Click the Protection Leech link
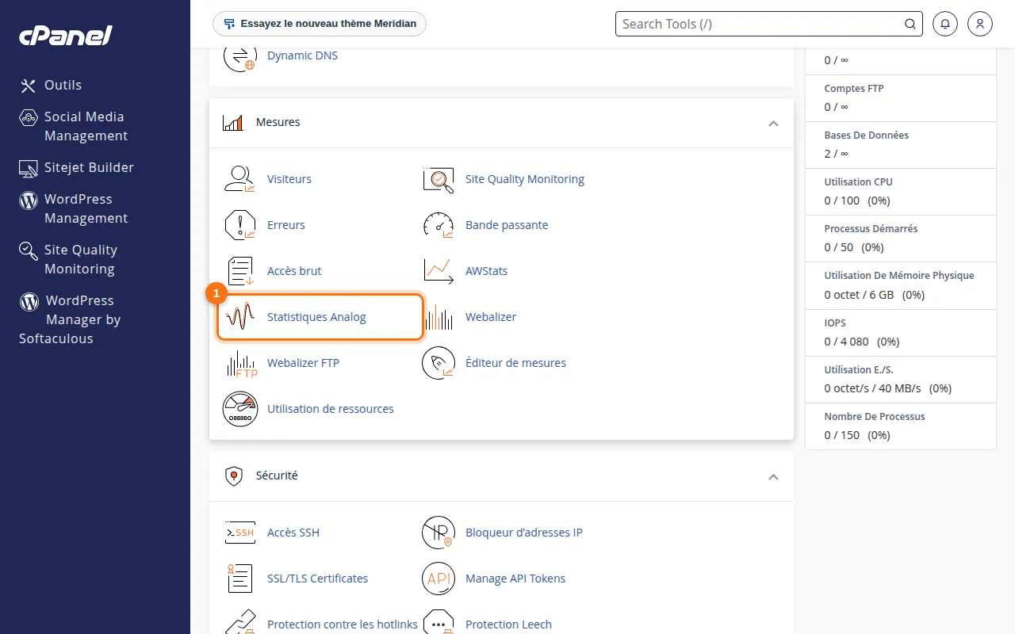Image resolution: width=1015 pixels, height=634 pixels. (508, 624)
